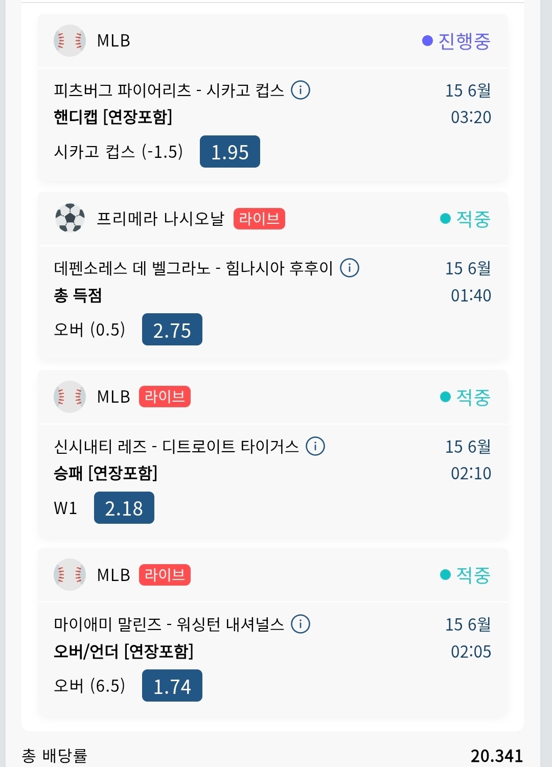This screenshot has height=767, width=552.
Task: Tap 라이브 badge in Cincinnati Reds card
Action: (165, 397)
